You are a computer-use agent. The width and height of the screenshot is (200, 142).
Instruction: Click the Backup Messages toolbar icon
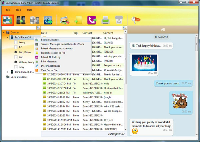click(x=7, y=20)
